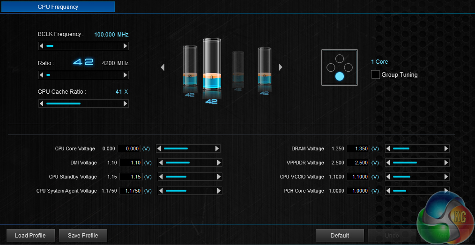Increase Ratio with its right arrow
Image resolution: width=475 pixels, height=245 pixels.
click(x=125, y=75)
